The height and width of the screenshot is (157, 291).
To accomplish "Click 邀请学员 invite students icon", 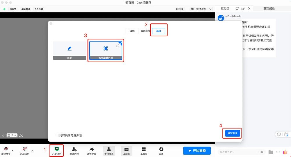I will 91,151.
